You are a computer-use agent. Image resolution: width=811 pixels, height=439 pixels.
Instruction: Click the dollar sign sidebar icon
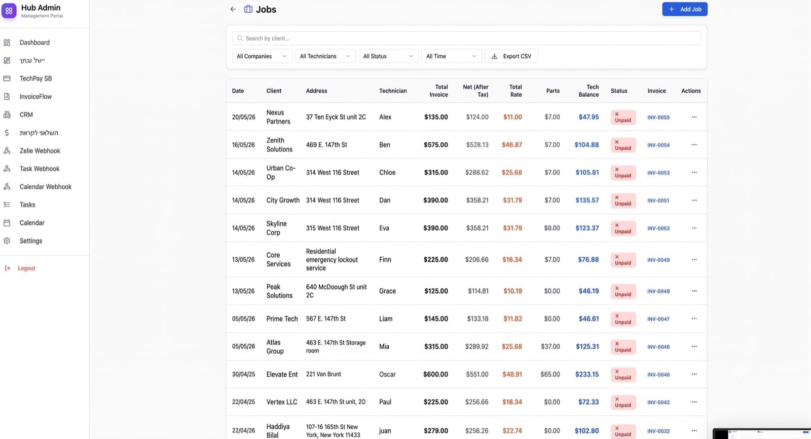[x=7, y=133]
